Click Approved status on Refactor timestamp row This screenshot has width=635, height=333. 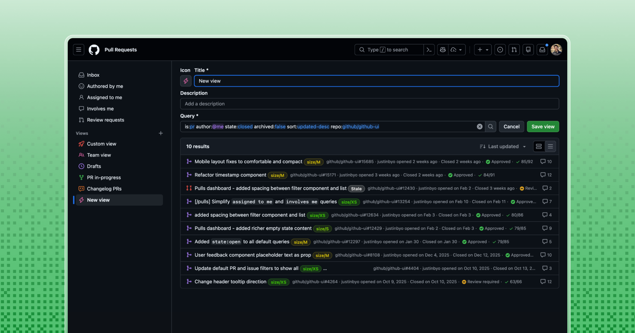point(460,175)
